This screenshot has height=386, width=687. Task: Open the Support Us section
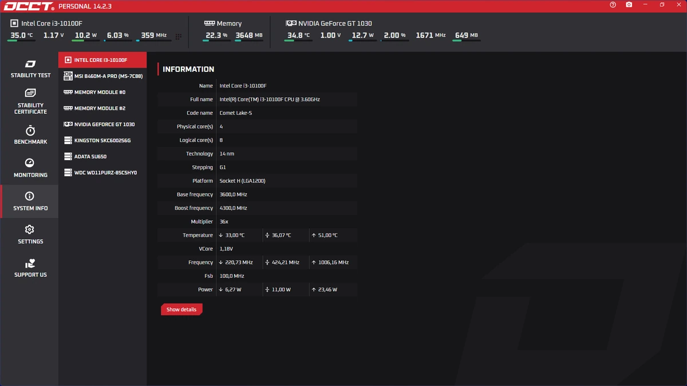click(29, 268)
